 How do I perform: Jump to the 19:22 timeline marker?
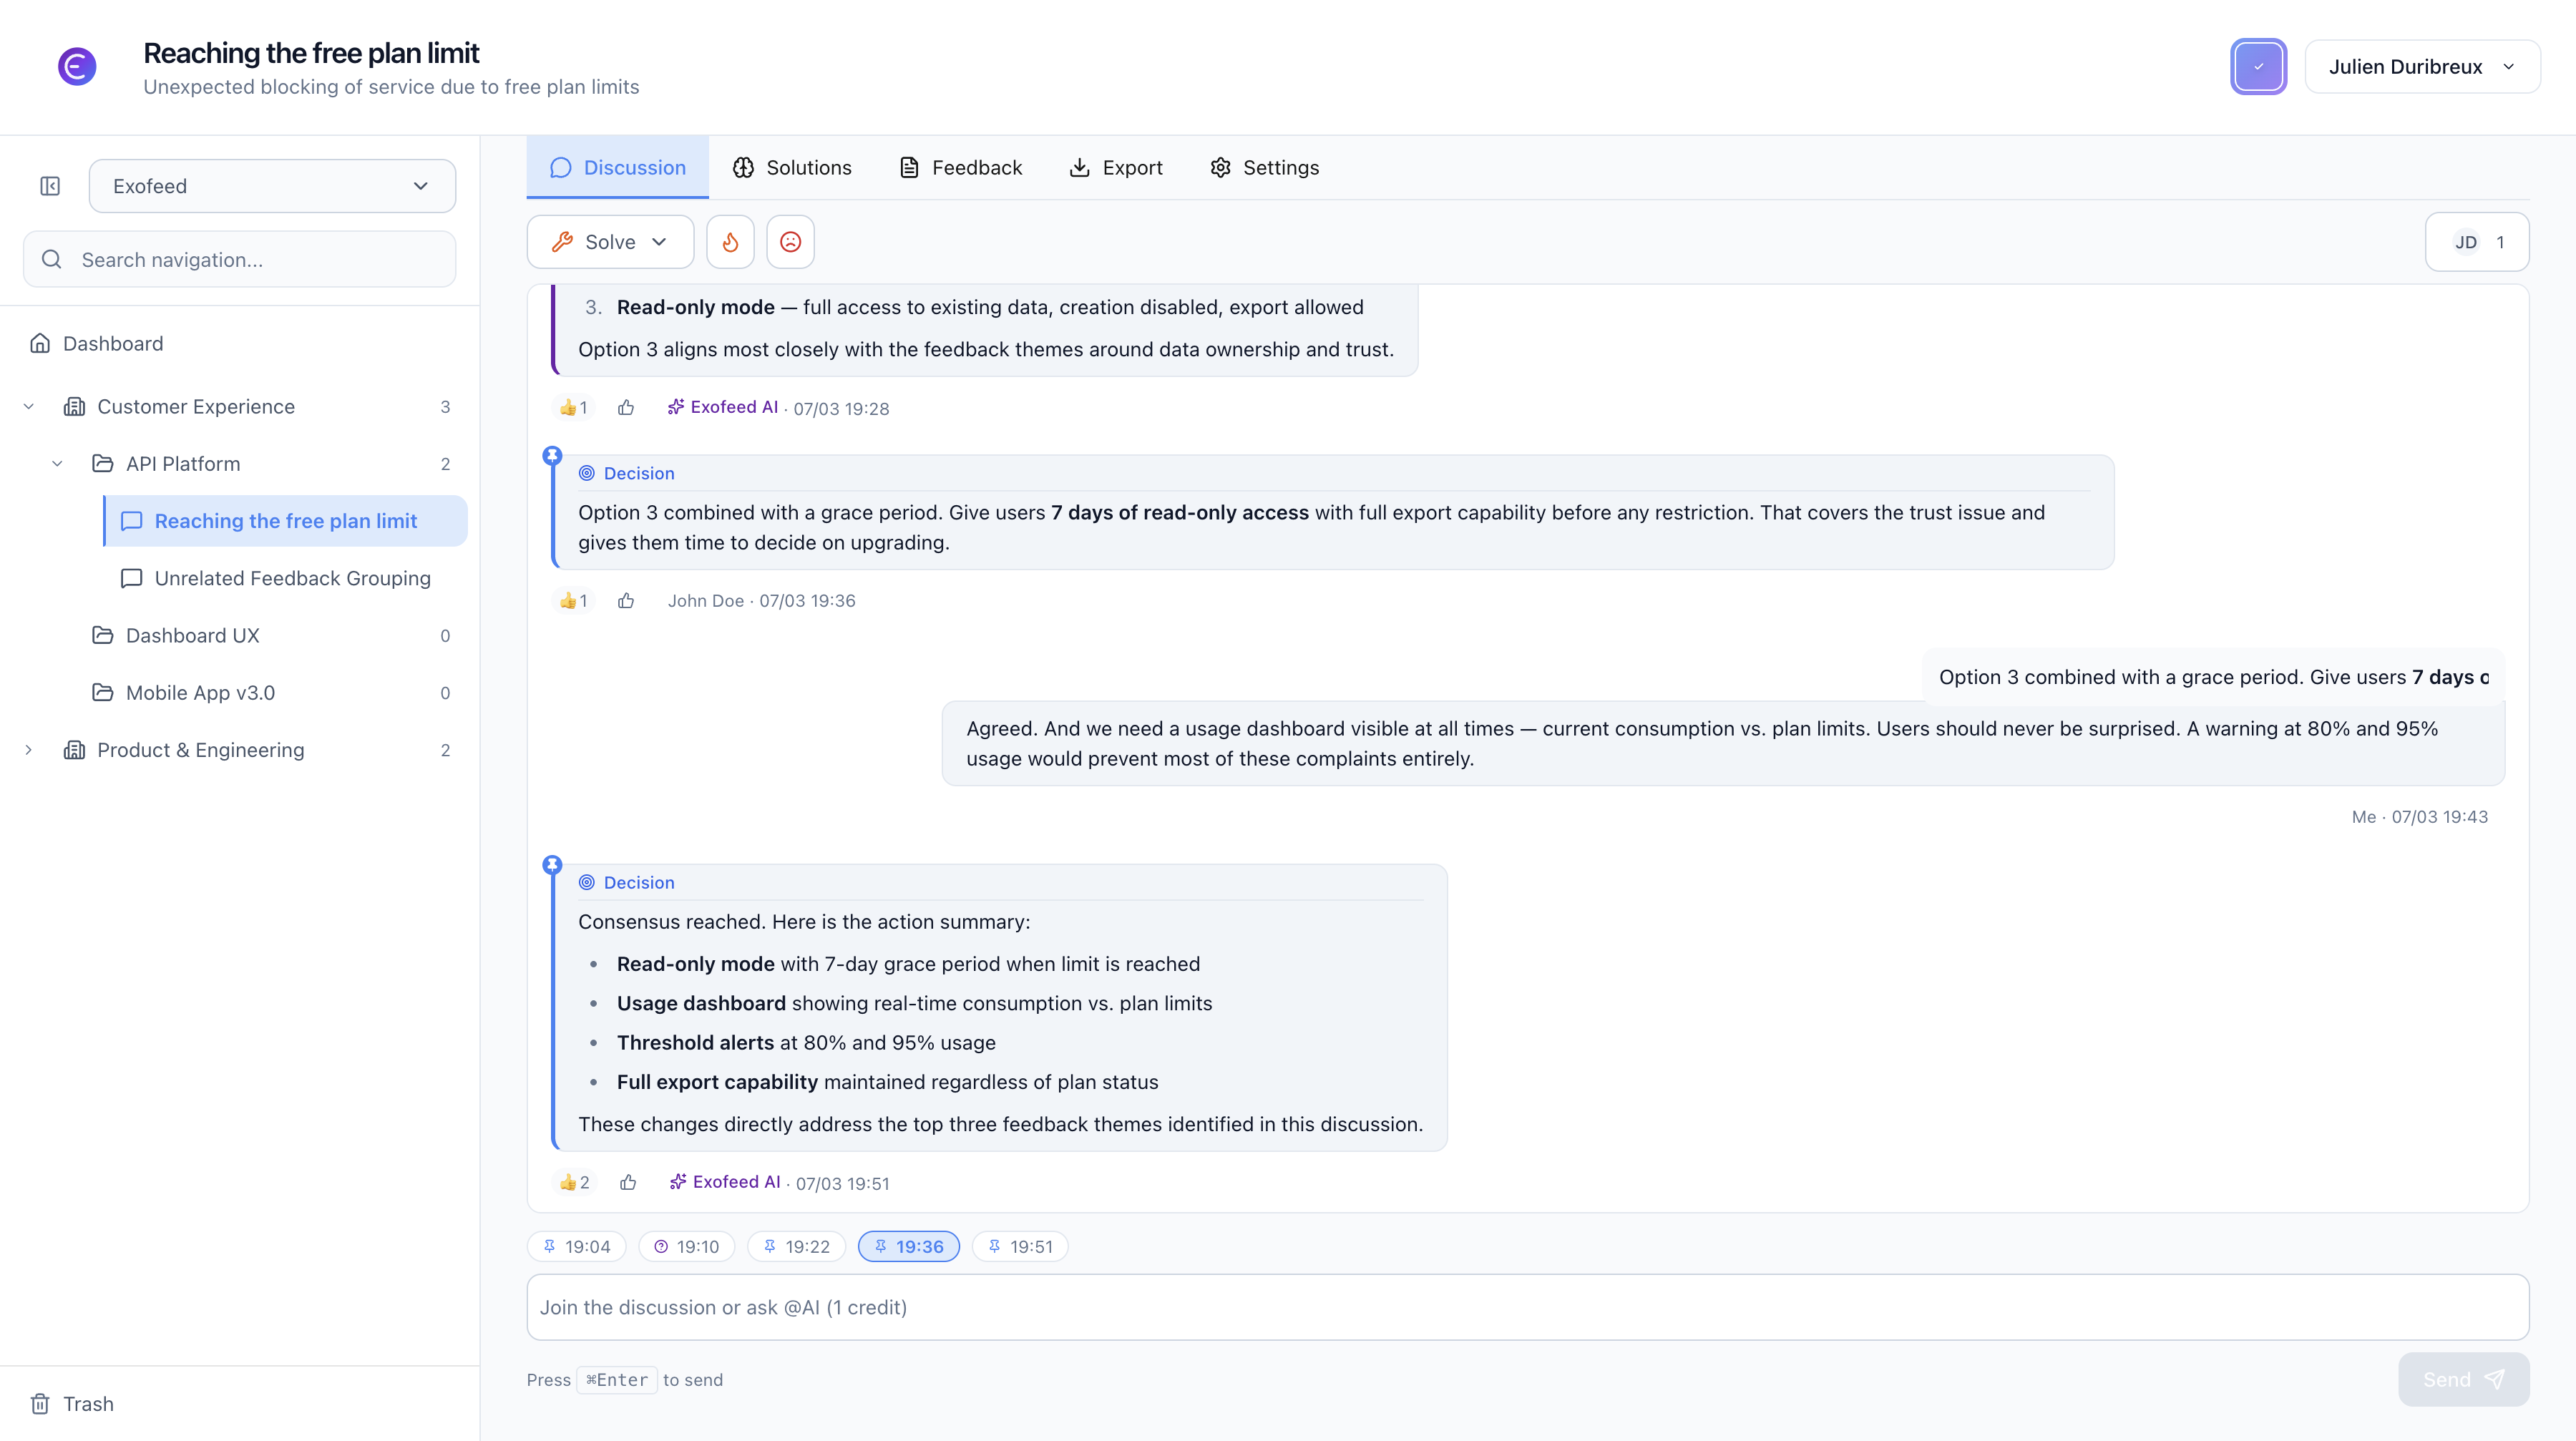(796, 1246)
